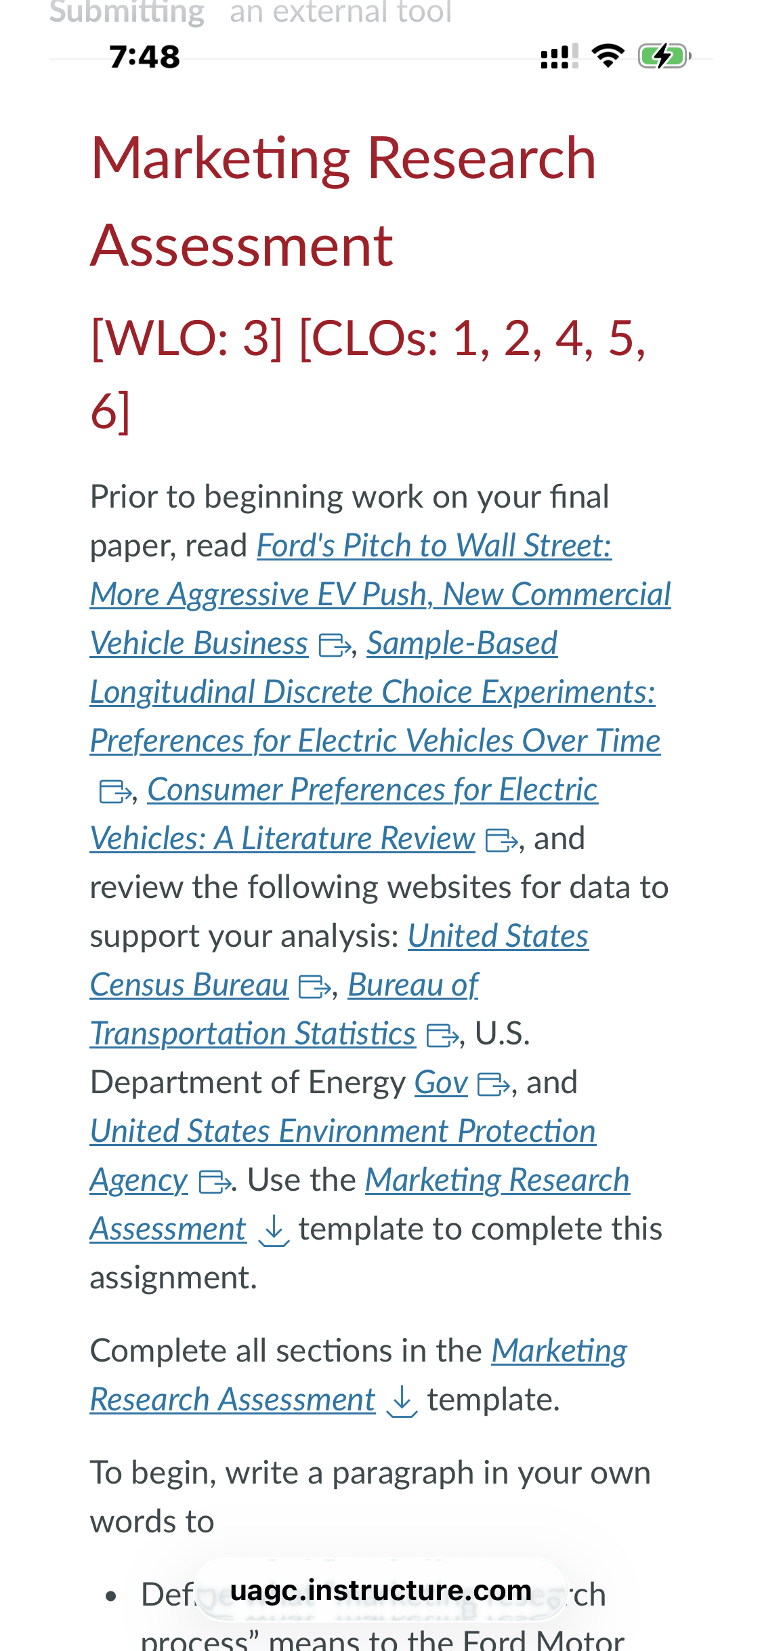
Task: Open Ford's Pitch to Wall Street article
Action: (x=380, y=594)
